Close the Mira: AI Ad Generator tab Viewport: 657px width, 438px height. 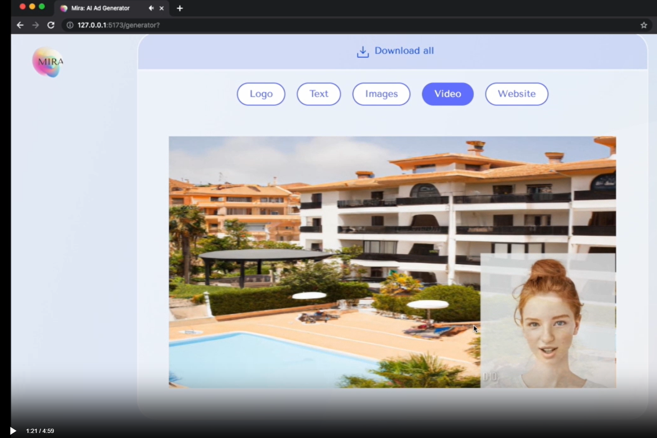pyautogui.click(x=161, y=8)
